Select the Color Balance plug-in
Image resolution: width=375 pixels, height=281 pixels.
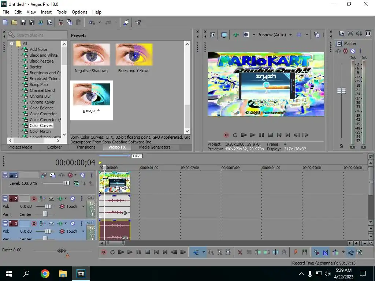click(x=42, y=108)
